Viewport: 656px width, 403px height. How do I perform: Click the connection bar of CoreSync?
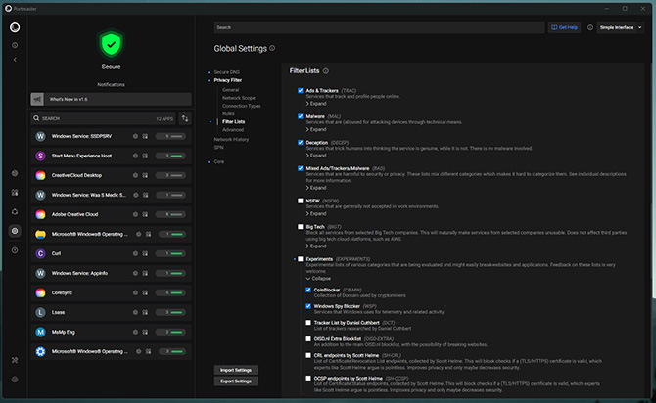click(x=170, y=293)
